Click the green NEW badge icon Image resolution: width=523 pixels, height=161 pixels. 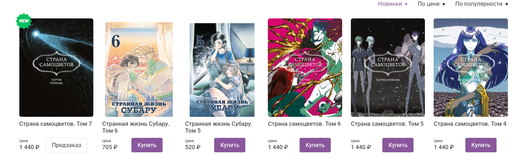[x=24, y=21]
